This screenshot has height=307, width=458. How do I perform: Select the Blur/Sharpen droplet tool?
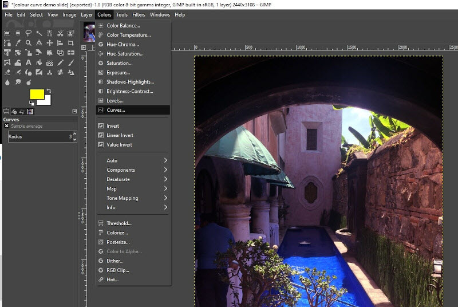7,82
